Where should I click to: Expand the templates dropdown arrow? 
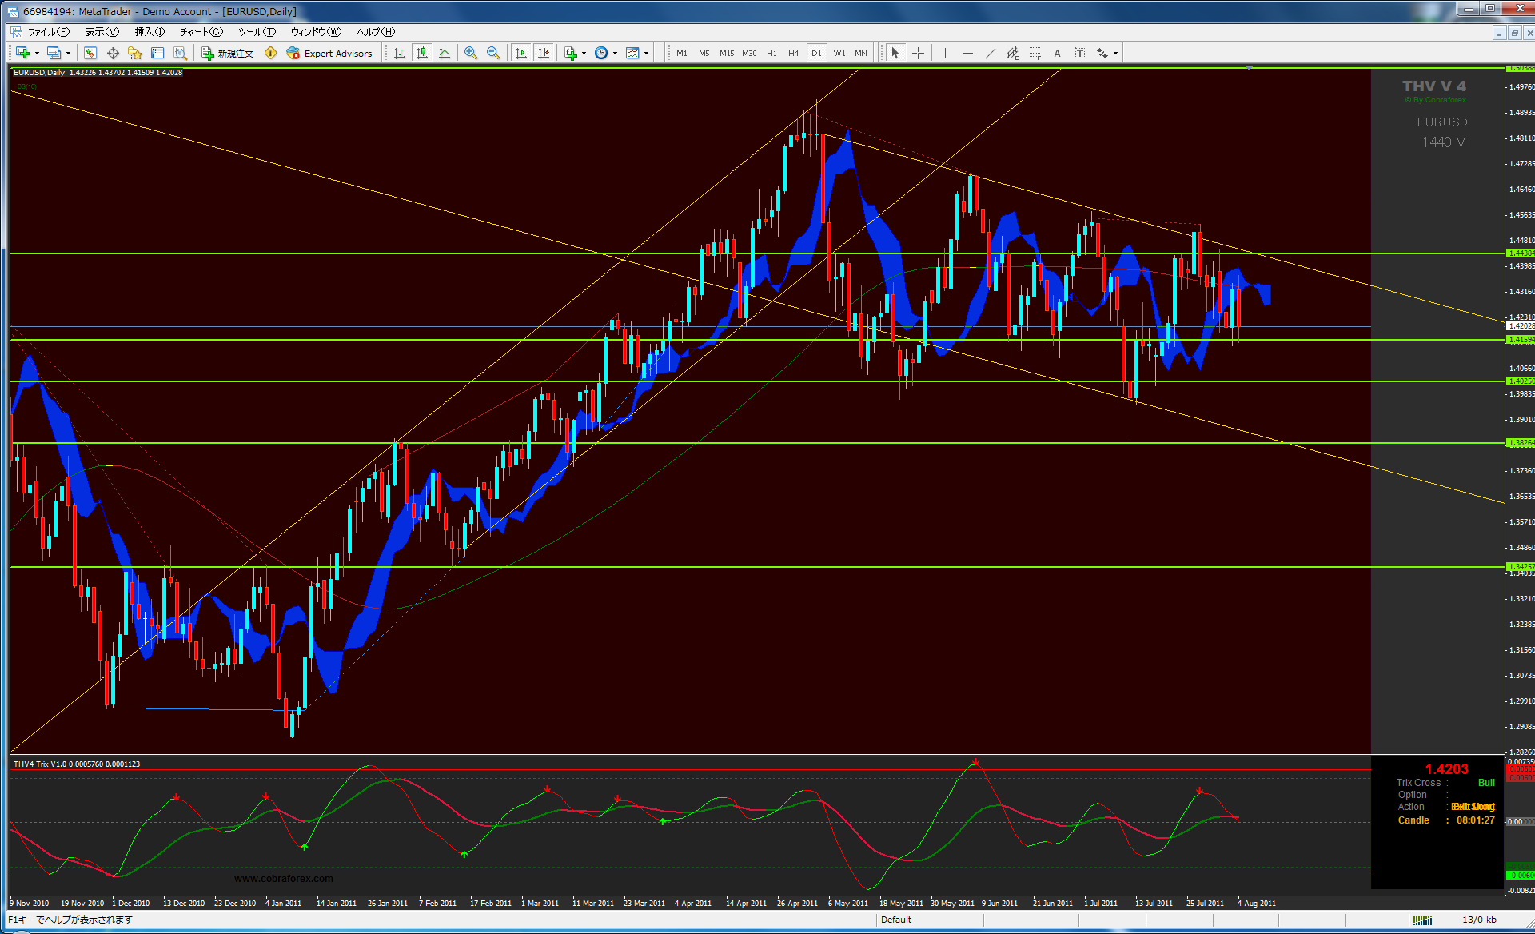click(646, 54)
